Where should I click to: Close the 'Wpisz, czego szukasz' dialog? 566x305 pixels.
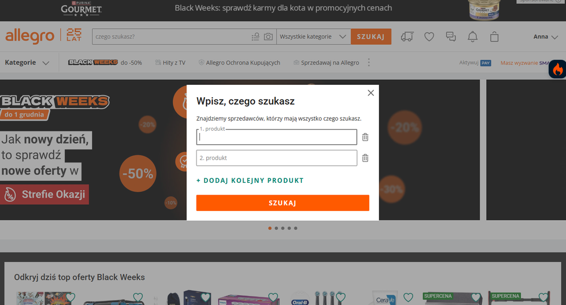tap(371, 93)
